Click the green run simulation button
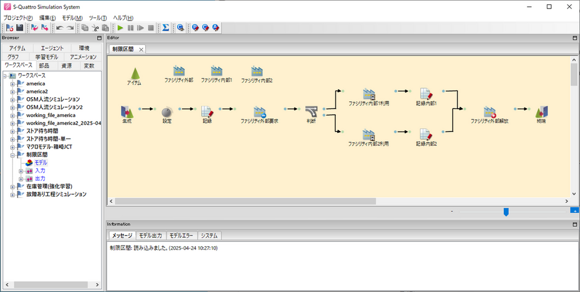Viewport: 580px width, 292px height. [120, 28]
